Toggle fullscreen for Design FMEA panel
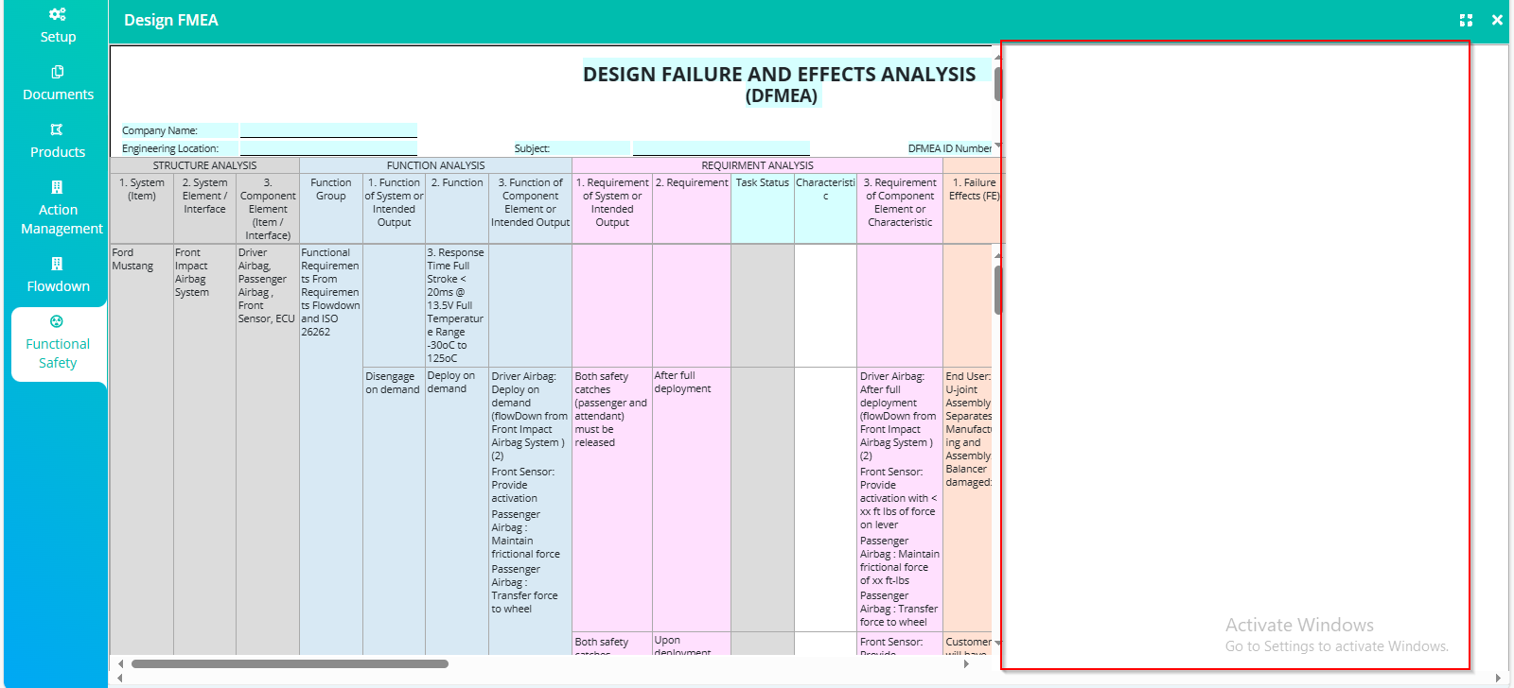This screenshot has height=688, width=1514. pyautogui.click(x=1466, y=20)
